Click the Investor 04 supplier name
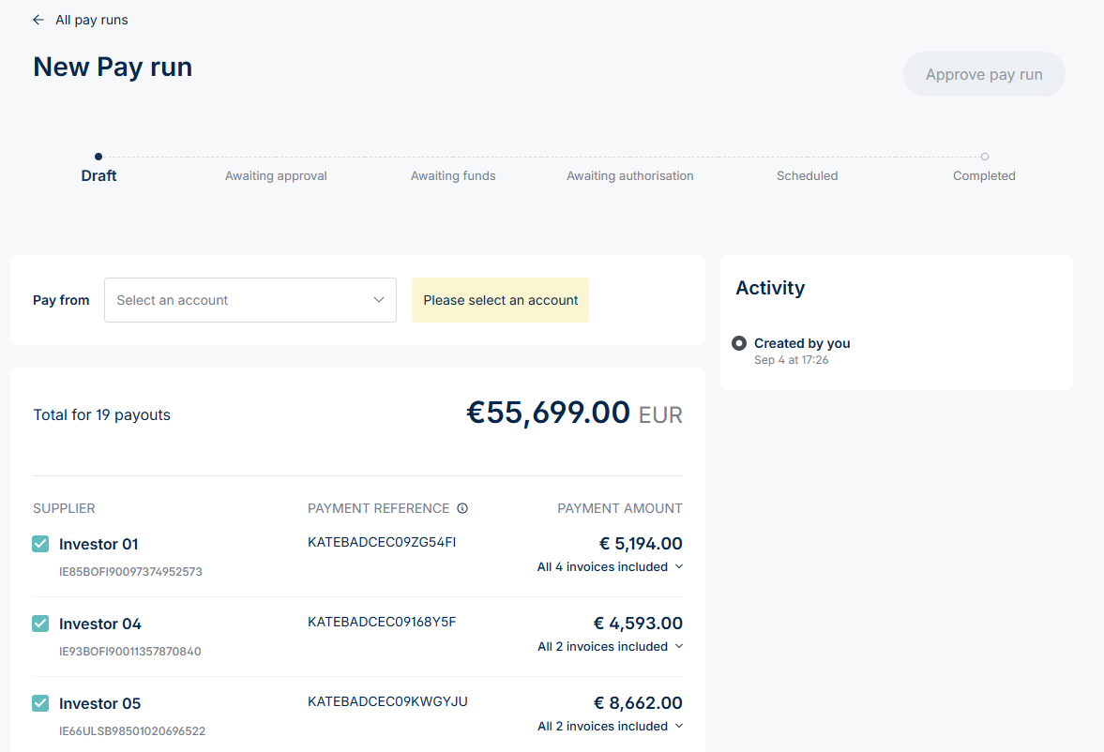Image resolution: width=1104 pixels, height=752 pixels. click(100, 624)
